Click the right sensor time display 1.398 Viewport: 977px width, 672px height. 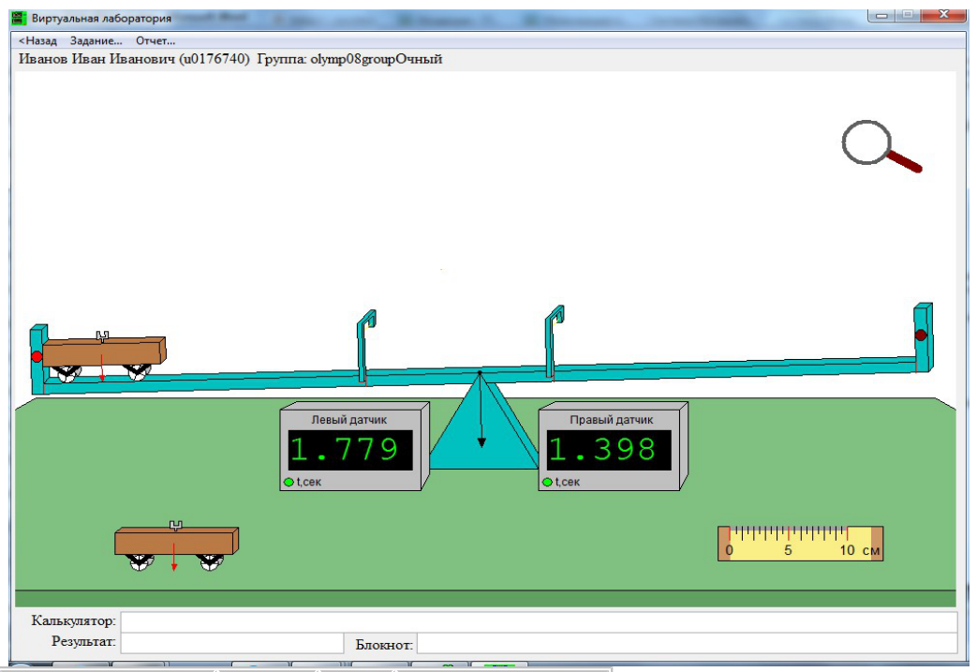click(609, 450)
